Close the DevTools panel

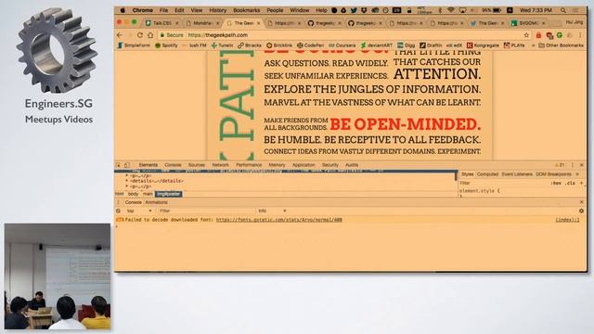coord(582,165)
